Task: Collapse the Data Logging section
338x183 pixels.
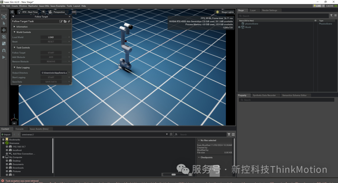Action: (14, 68)
